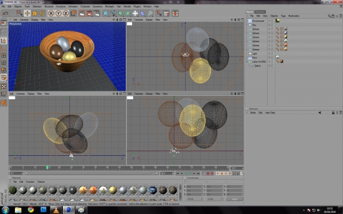Click the Floor texture tag
Viewport: 343px width, 214px height.
[x=278, y=57]
